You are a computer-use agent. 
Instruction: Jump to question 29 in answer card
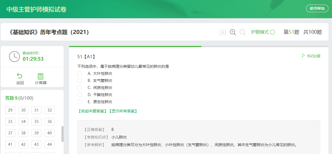(10, 110)
